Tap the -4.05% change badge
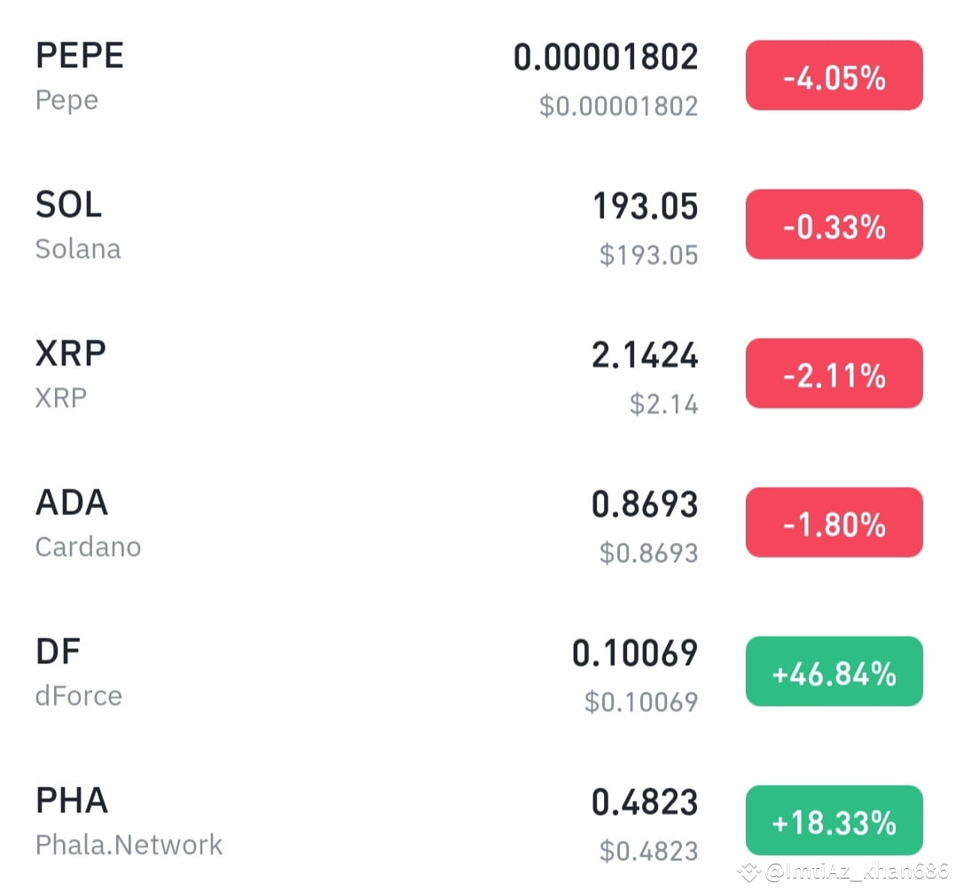Viewport: 956px width, 891px height. coord(834,75)
